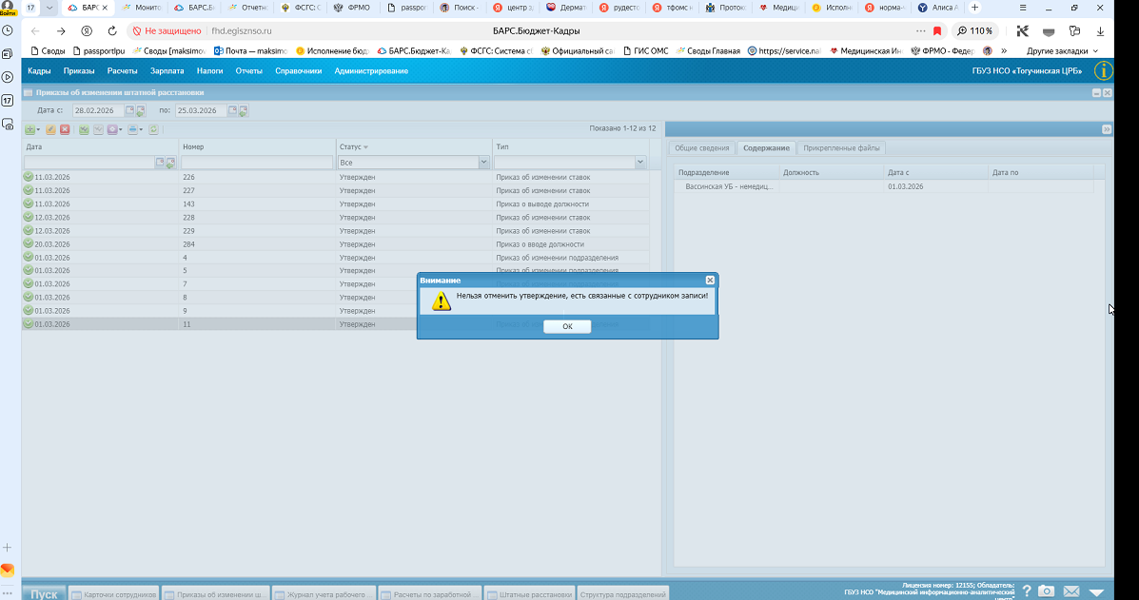Screen dimensions: 1139x600
Task: Open Статус column header sort arrow
Action: (x=365, y=147)
